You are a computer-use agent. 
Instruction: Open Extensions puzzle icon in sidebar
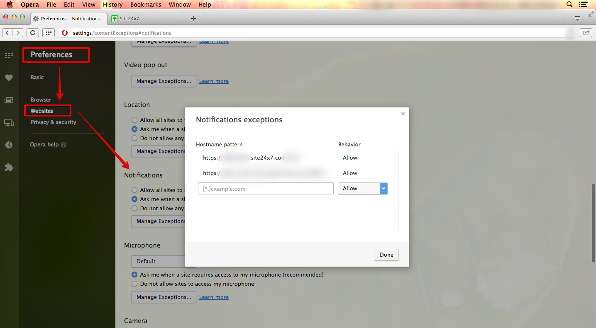[x=9, y=168]
